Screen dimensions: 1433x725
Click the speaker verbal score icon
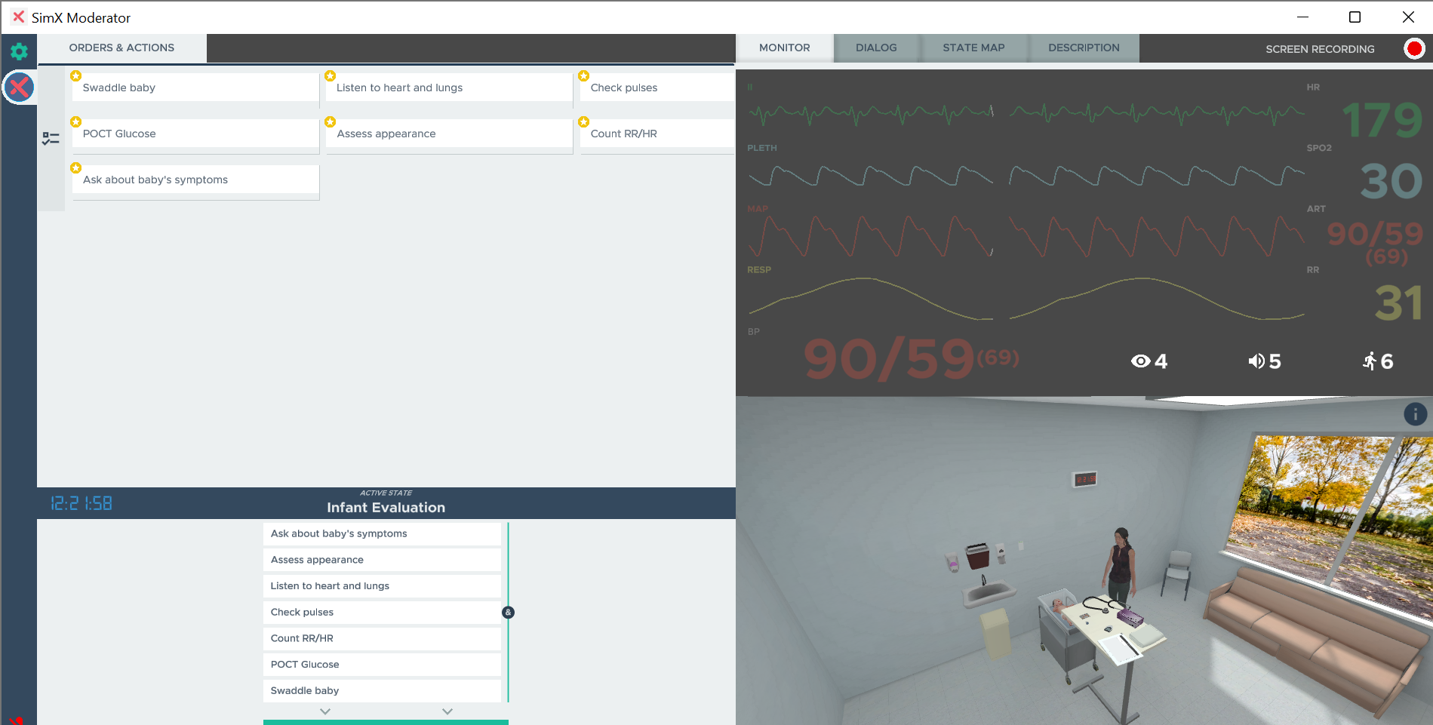(1256, 361)
